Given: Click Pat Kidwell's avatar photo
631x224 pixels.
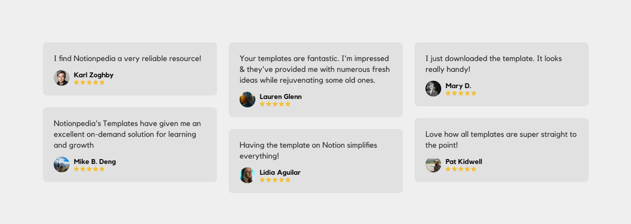Looking at the screenshot, I should point(433,164).
